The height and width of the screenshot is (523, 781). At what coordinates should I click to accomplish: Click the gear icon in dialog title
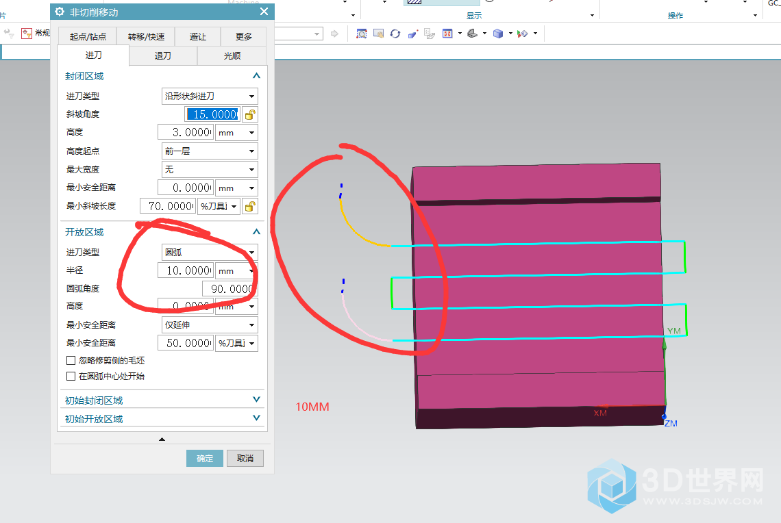60,12
